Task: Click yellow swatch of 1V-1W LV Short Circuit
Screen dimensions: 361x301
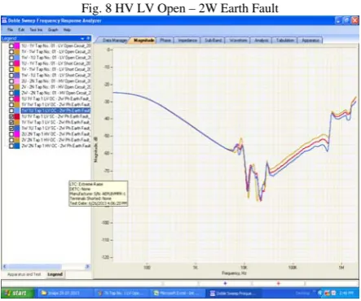Action: tap(17, 69)
